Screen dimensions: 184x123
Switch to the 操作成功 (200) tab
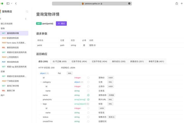[119, 61]
